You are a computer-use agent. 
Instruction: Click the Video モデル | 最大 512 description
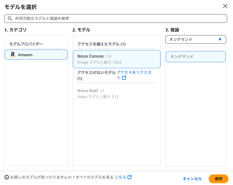(x=98, y=97)
